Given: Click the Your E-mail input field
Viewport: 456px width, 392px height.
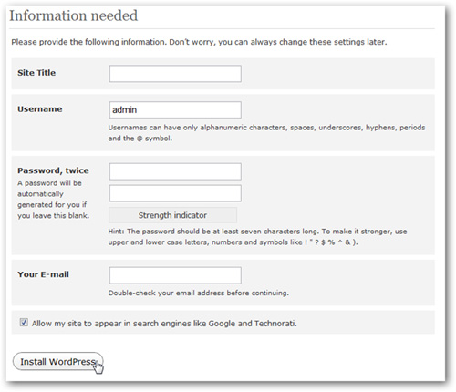Looking at the screenshot, I should [x=175, y=275].
